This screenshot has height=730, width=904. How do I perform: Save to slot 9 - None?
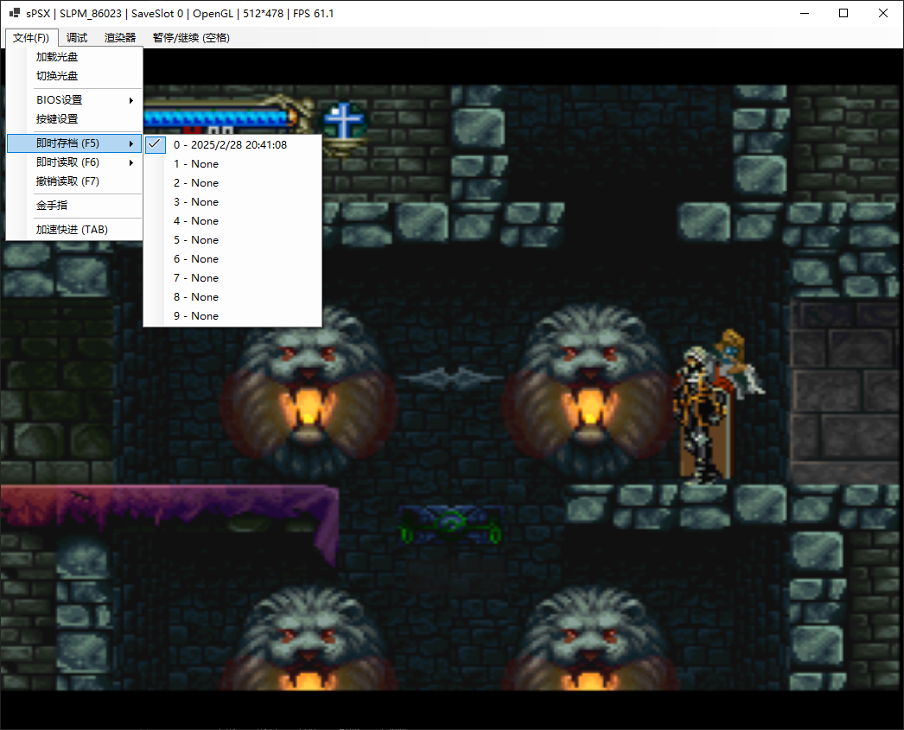pos(232,315)
